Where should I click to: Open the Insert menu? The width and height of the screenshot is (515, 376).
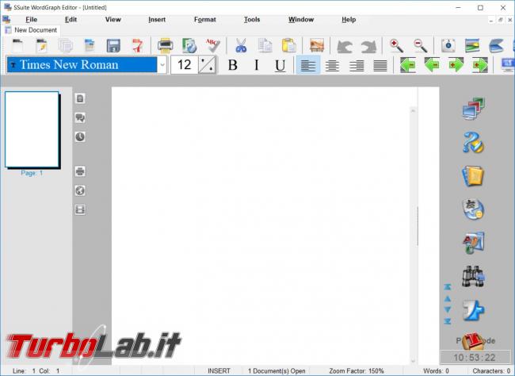(x=157, y=19)
